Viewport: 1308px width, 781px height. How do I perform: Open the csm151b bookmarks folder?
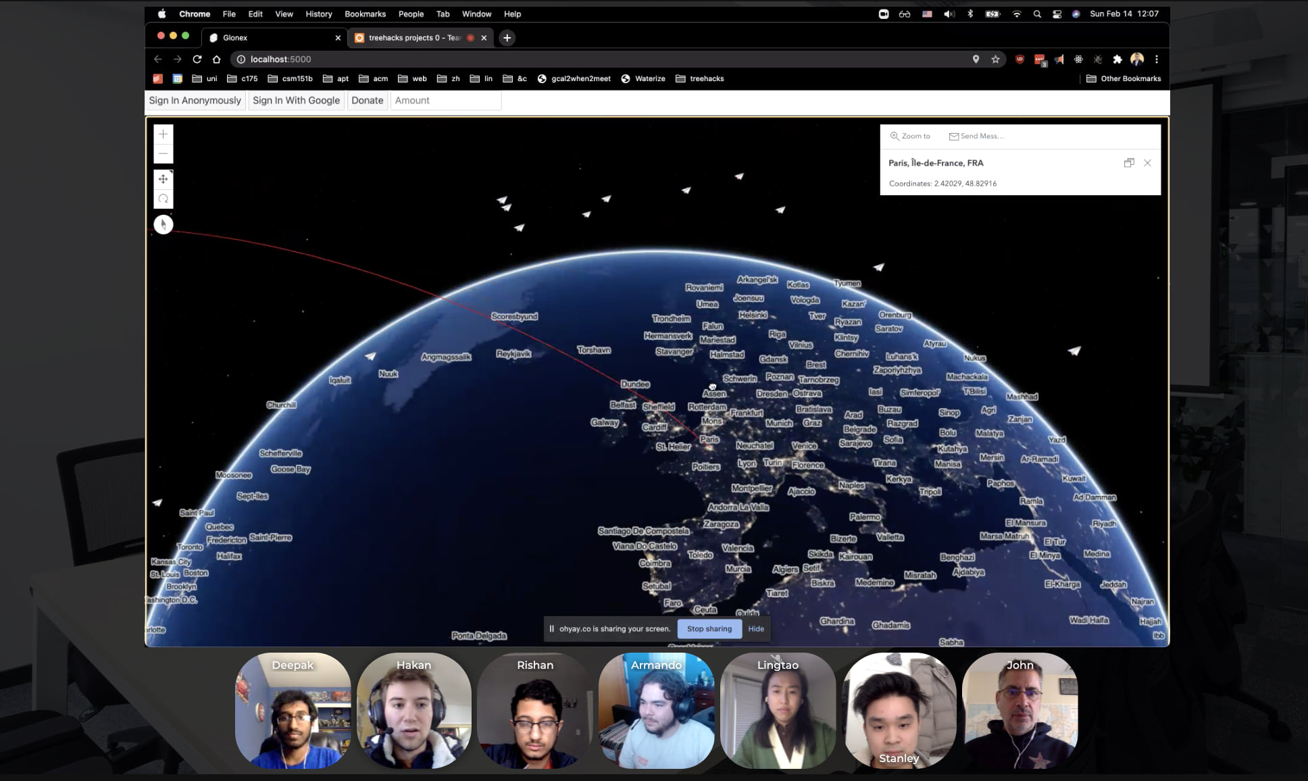(x=291, y=78)
